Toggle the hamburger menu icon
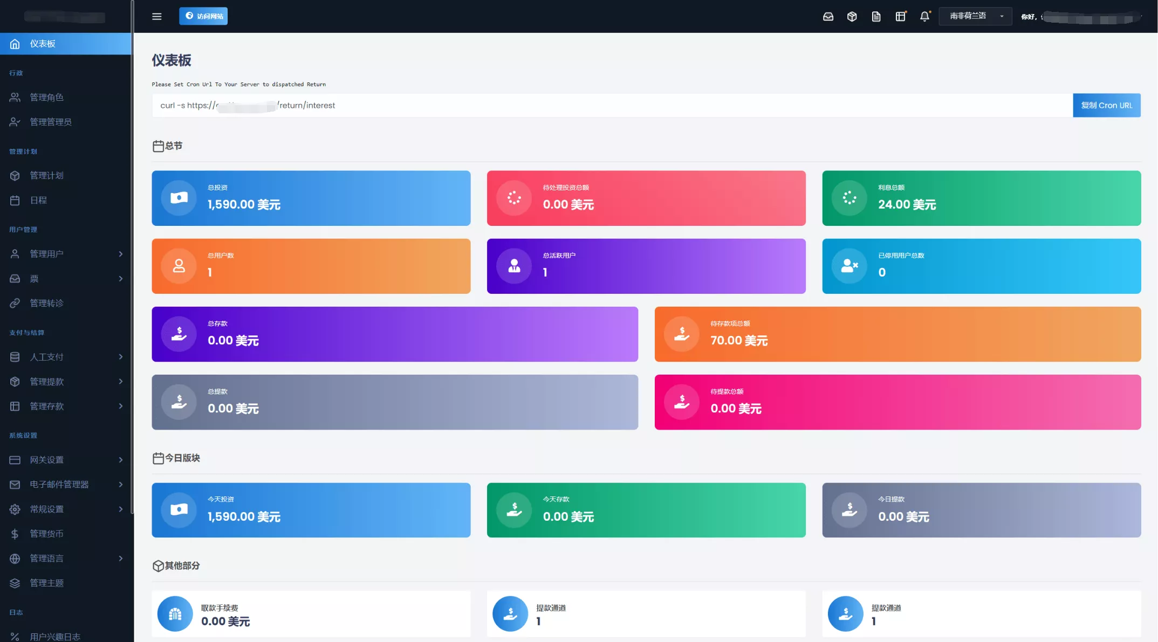Viewport: 1158px width, 642px height. click(x=157, y=16)
